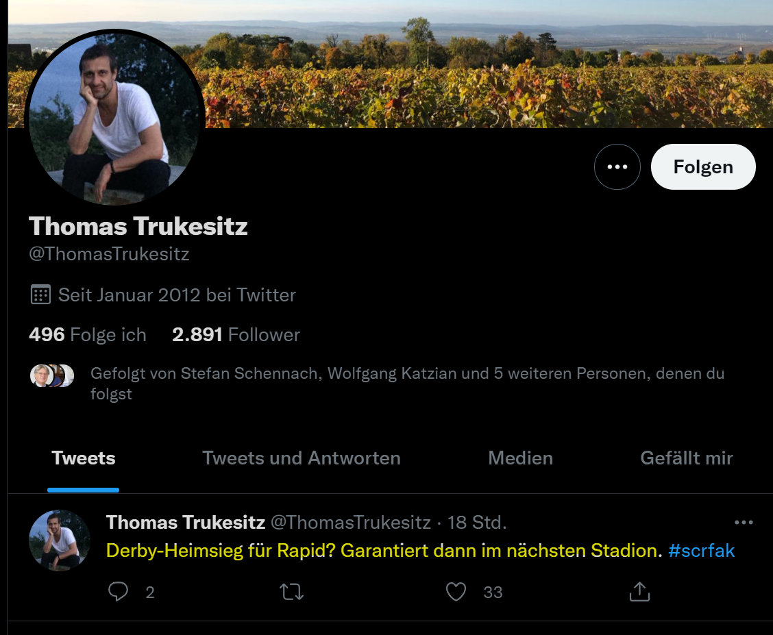773x635 pixels.
Task: Retweet the Derby-Heimsieg tweet
Action: [291, 592]
